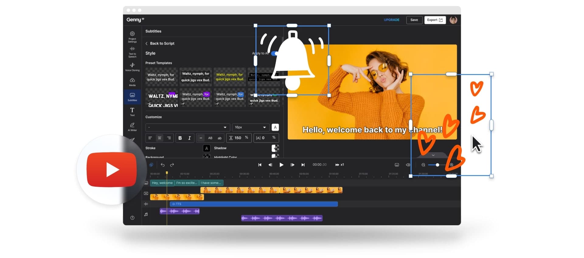This screenshot has width=584, height=258.
Task: Toggle center text alignment
Action: [x=159, y=138]
